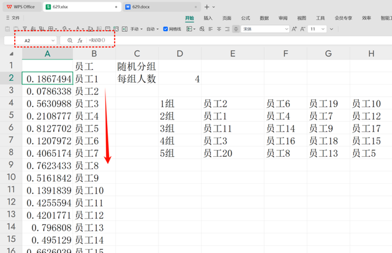Open the 手动 dropdown
This screenshot has height=253, width=392.
tap(137, 29)
